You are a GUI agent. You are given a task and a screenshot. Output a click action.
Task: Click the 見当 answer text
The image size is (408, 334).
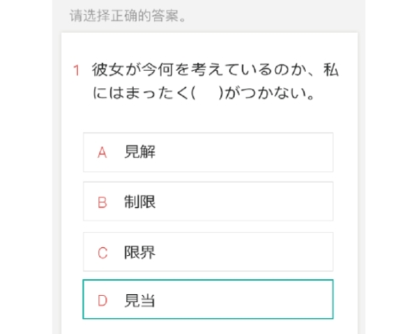click(139, 300)
